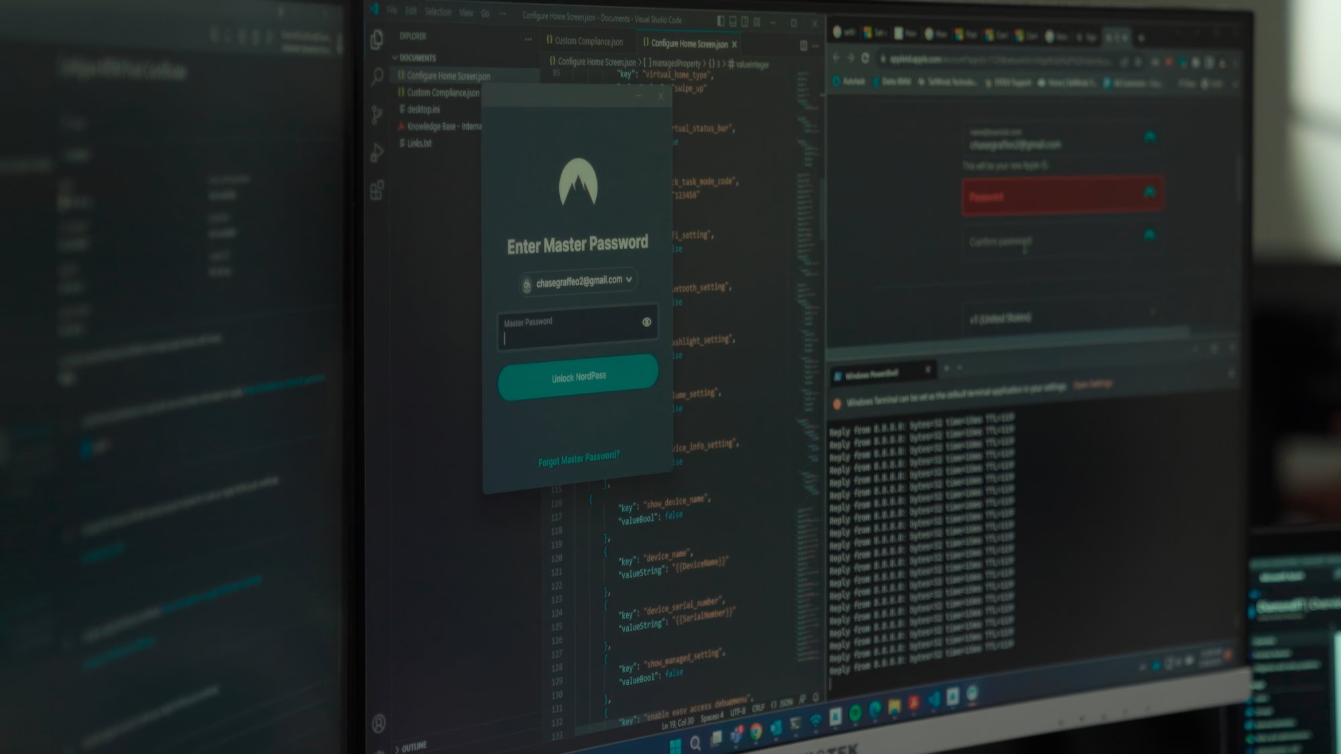Click CRLF line ending in the status bar
The image size is (1341, 754).
758,708
